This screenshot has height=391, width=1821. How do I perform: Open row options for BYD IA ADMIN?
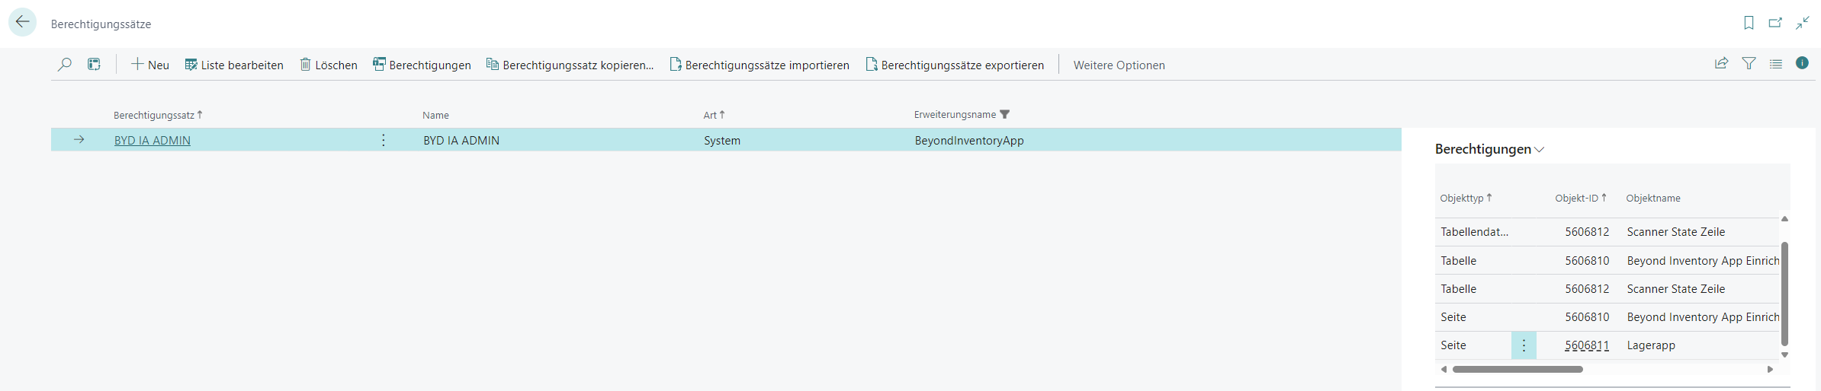coord(384,140)
